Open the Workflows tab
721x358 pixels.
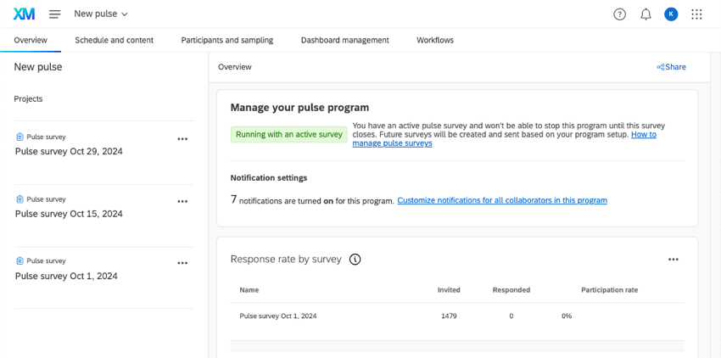pyautogui.click(x=434, y=40)
